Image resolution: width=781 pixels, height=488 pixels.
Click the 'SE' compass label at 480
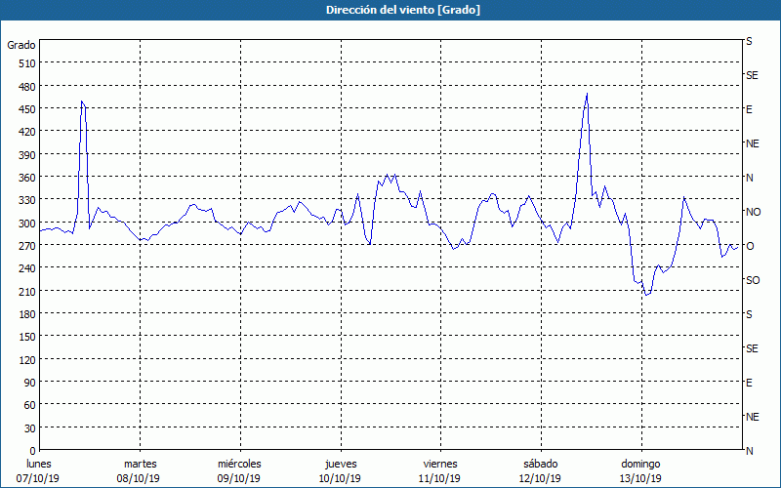click(752, 75)
